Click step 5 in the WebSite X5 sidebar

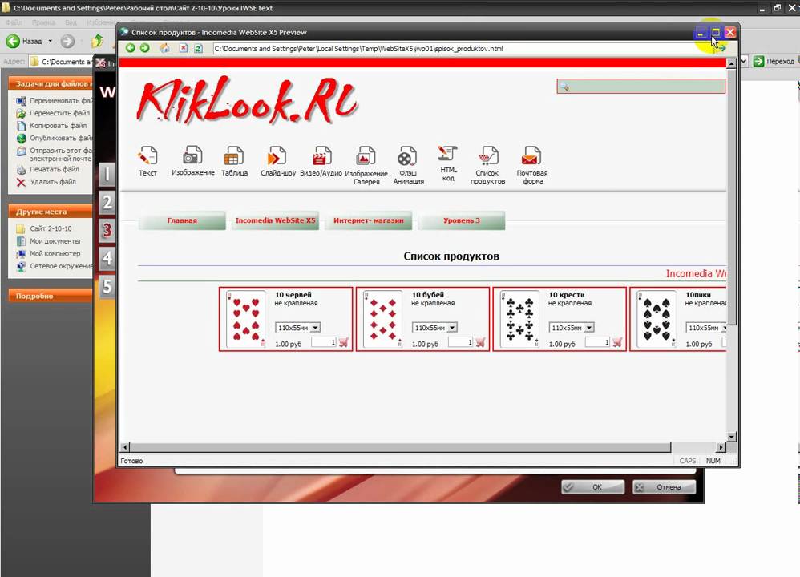(107, 285)
